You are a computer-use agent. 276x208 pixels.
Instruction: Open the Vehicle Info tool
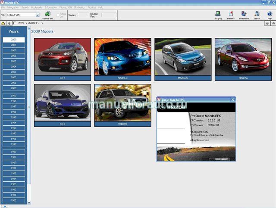pos(47,15)
